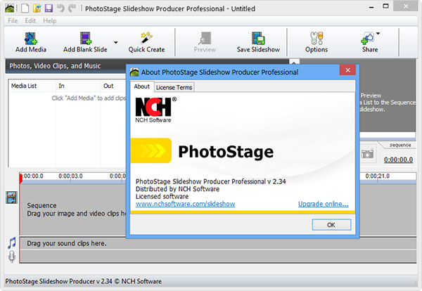
Task: Switch to the License Terms tab
Action: (x=174, y=87)
